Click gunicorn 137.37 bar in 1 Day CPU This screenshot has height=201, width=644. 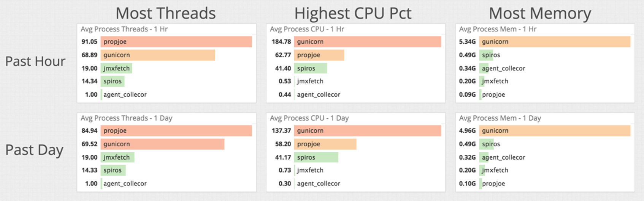tap(367, 131)
